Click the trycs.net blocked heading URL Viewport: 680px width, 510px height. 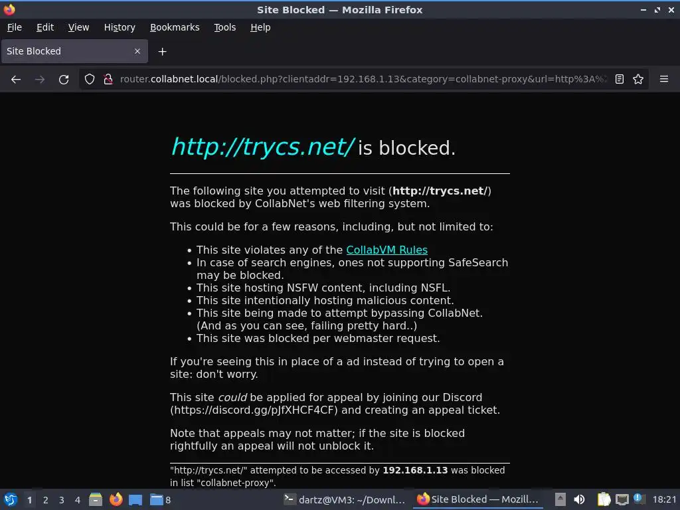click(x=263, y=147)
